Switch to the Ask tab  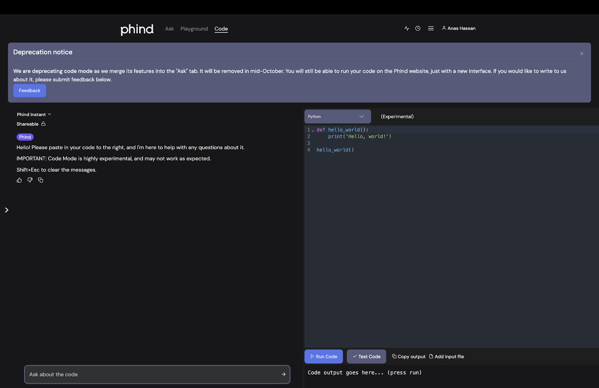point(169,29)
